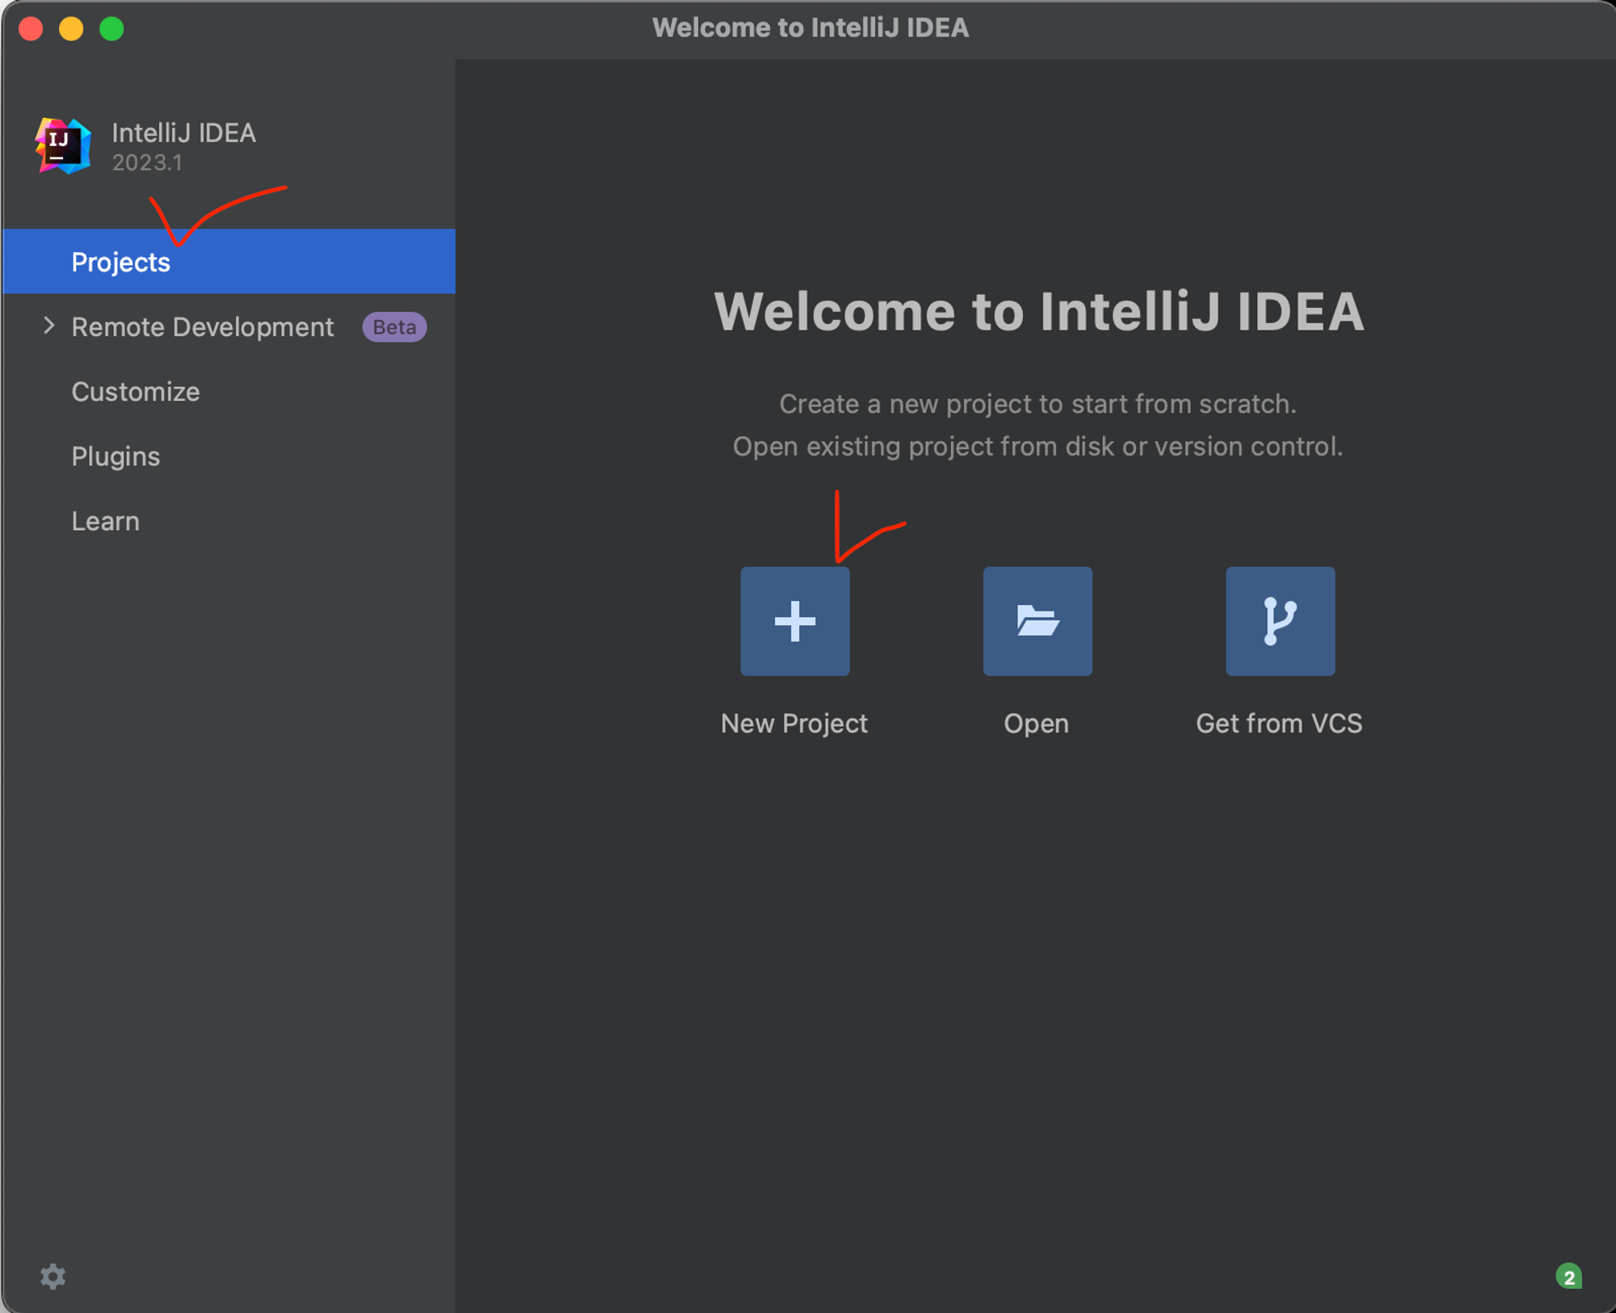Screen dimensions: 1616x1313
Task: Click the Open text label
Action: click(1036, 723)
